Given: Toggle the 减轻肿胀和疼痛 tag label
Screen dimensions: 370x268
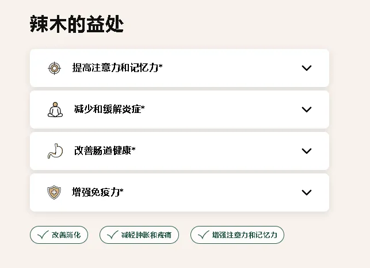Looking at the screenshot, I should coord(146,235).
